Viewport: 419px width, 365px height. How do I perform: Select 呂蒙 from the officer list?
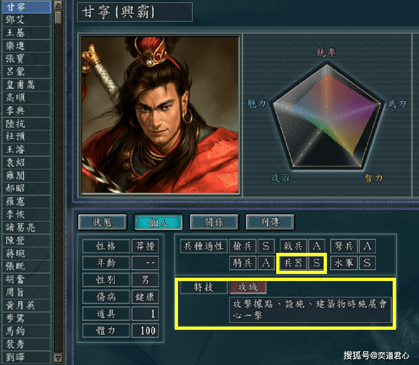(26, 72)
